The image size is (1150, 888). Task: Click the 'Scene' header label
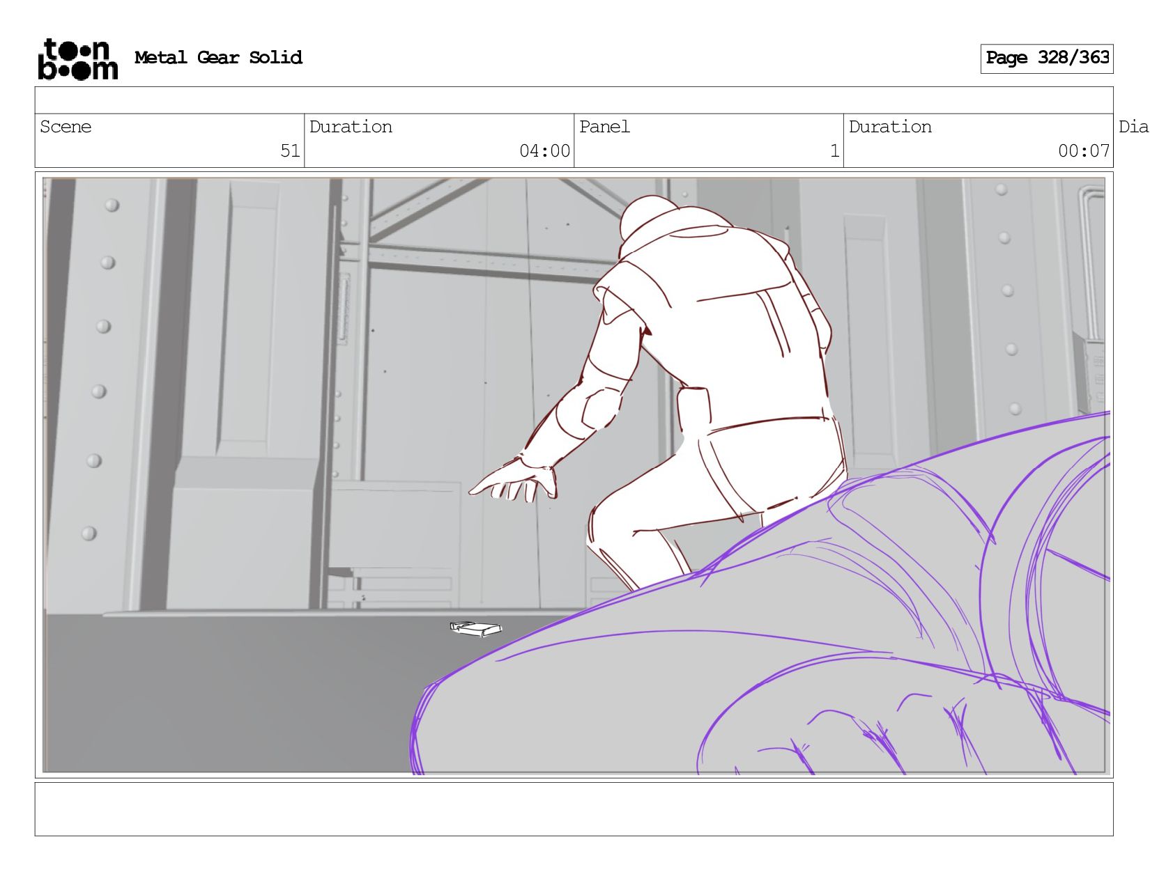pos(66,127)
